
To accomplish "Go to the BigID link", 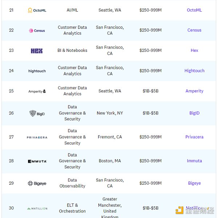I will (194, 113).
